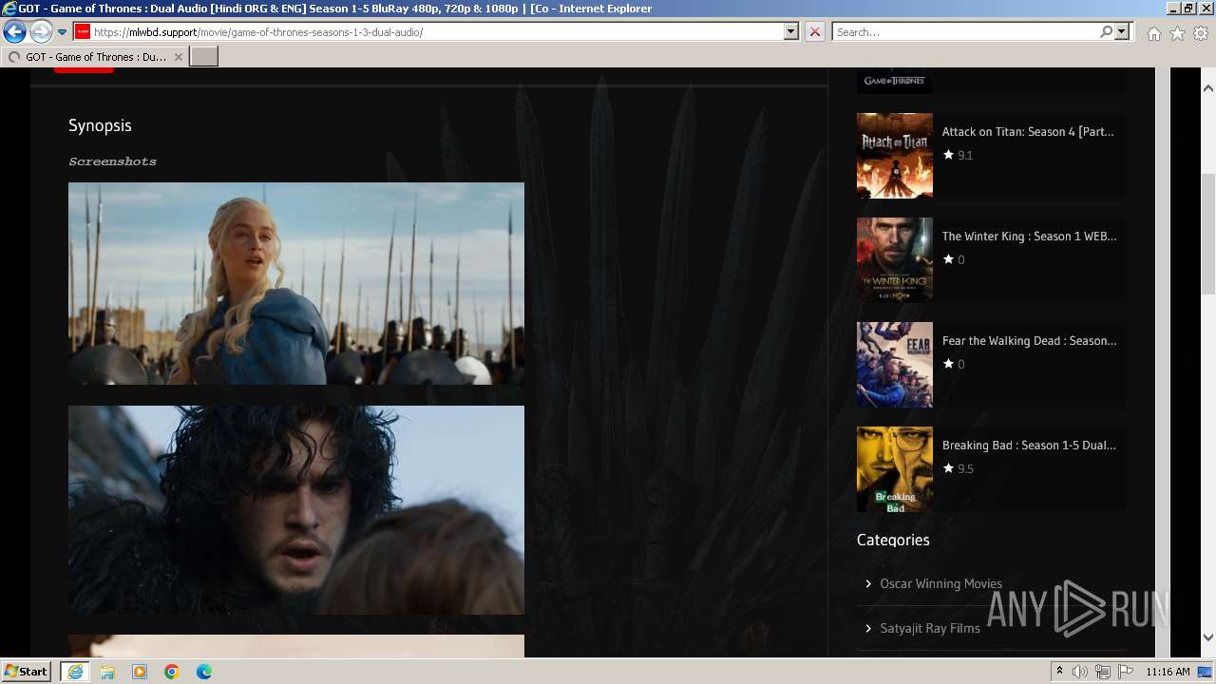The height and width of the screenshot is (684, 1216).
Task: Click the Categories heading
Action: tap(893, 540)
